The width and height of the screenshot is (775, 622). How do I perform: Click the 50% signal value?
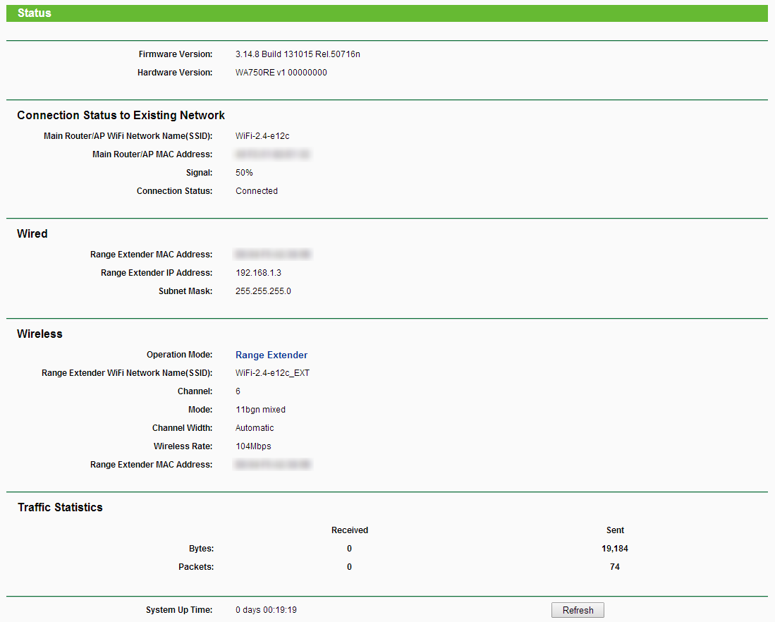coord(244,173)
